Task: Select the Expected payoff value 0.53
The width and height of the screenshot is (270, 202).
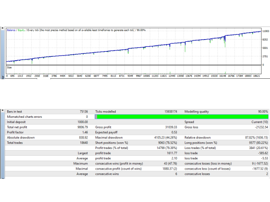Action: click(x=174, y=133)
